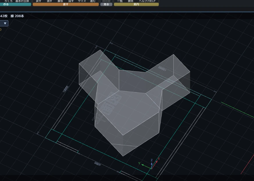Select the 作る category bar

pyautogui.click(x=15, y=5)
